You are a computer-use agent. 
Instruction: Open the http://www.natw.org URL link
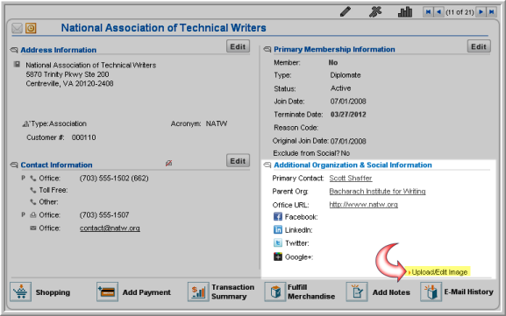363,205
